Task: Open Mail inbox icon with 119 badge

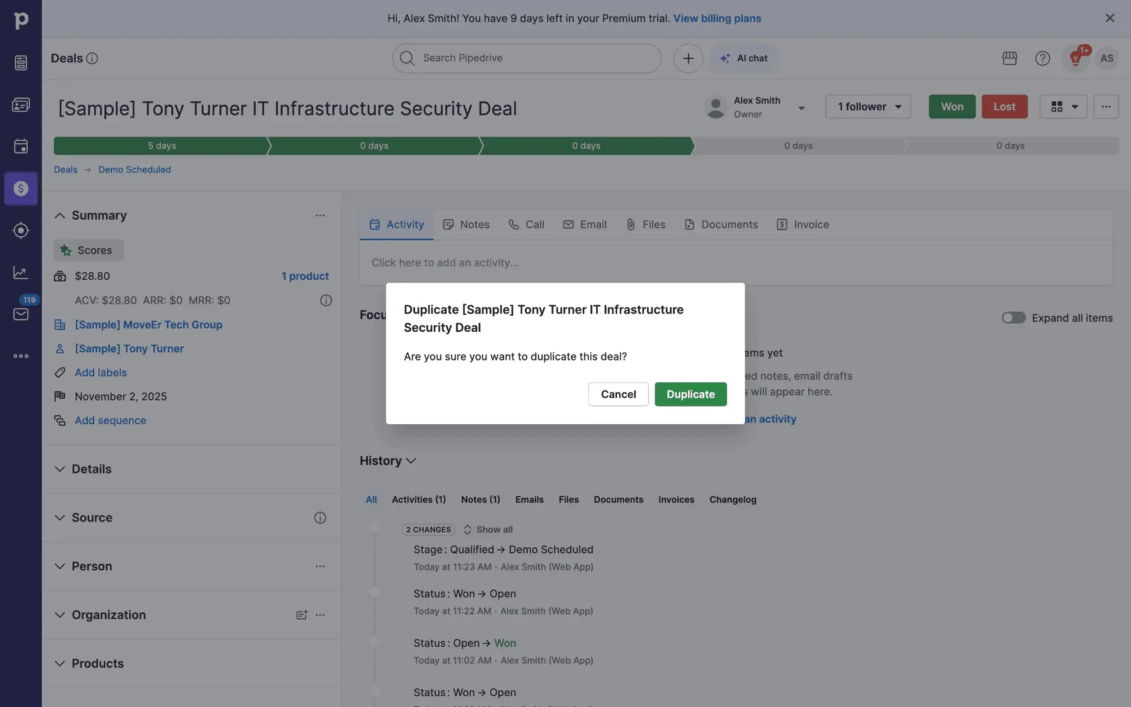Action: (21, 314)
